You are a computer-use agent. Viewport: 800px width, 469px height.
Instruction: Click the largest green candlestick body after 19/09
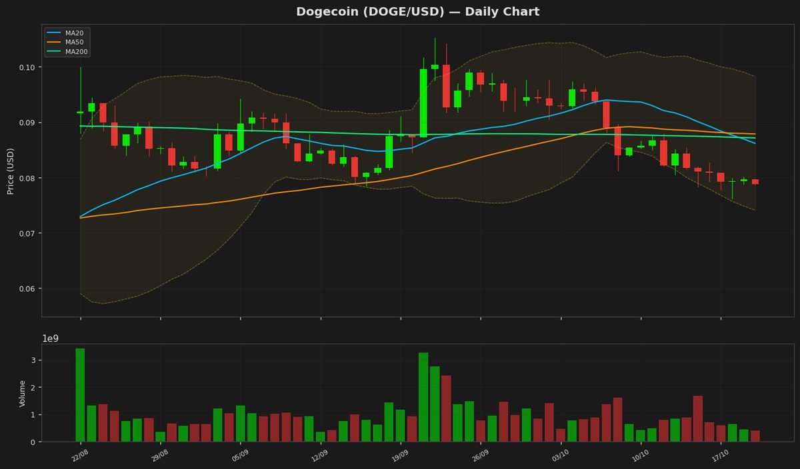pos(423,103)
